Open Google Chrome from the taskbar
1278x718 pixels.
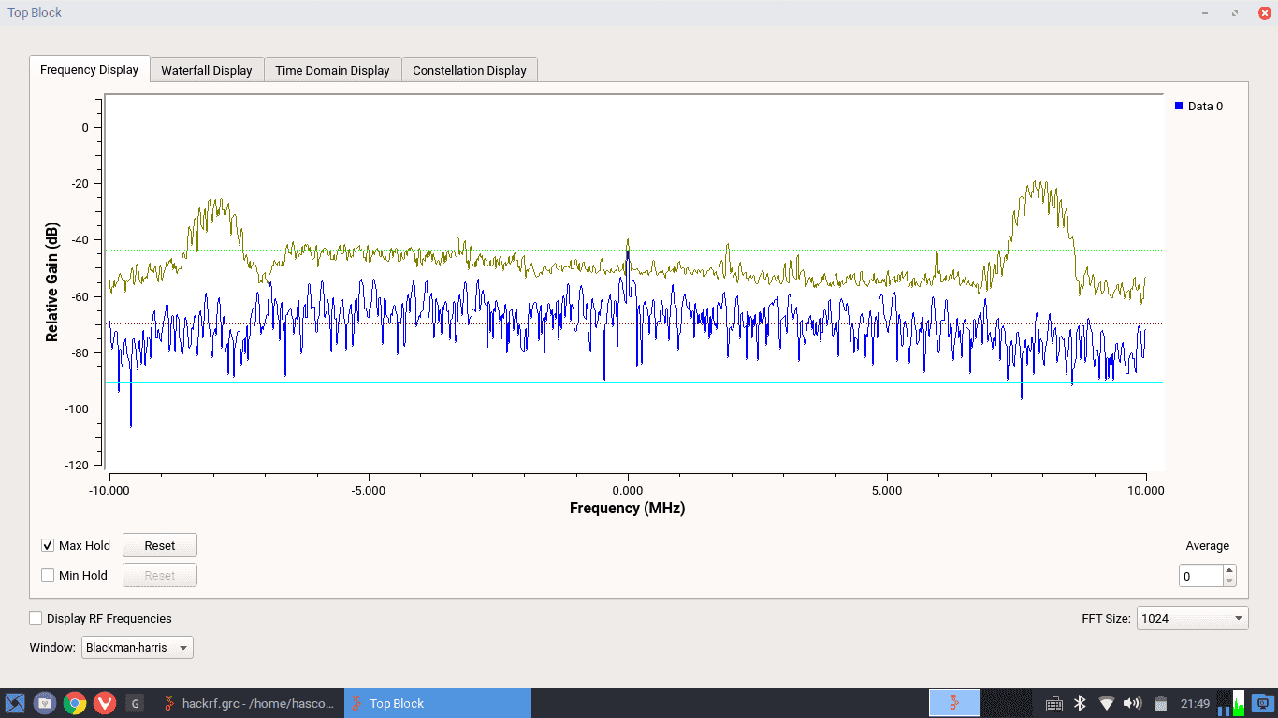[75, 703]
